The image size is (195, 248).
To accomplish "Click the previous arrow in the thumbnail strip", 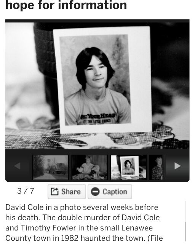I will [18, 166].
